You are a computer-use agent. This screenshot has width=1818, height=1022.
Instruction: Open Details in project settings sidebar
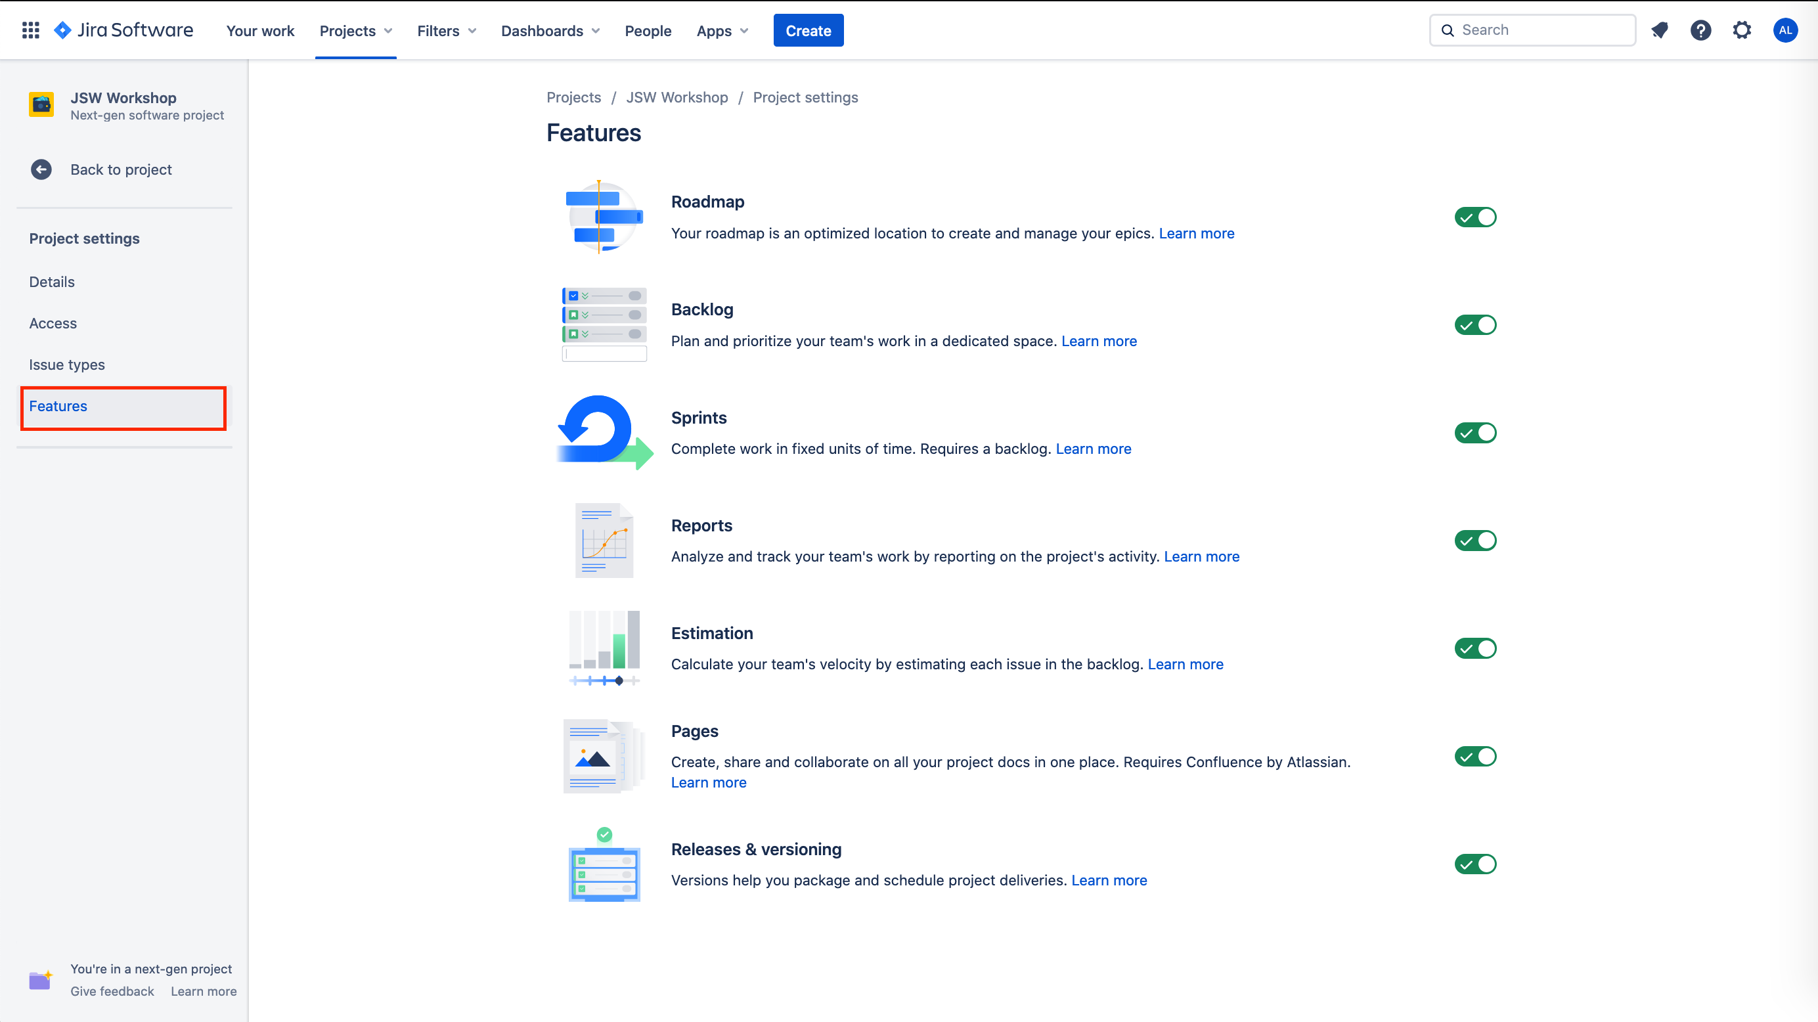(124, 282)
